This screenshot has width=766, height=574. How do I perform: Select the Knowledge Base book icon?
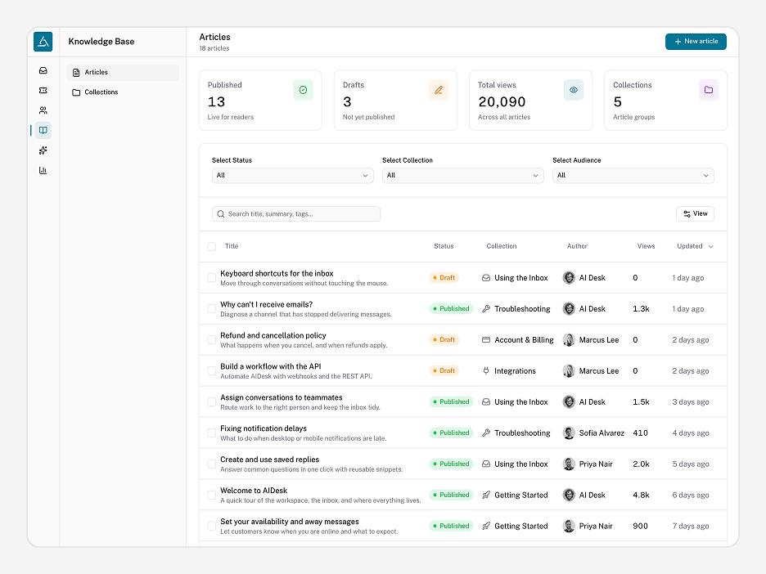click(43, 130)
